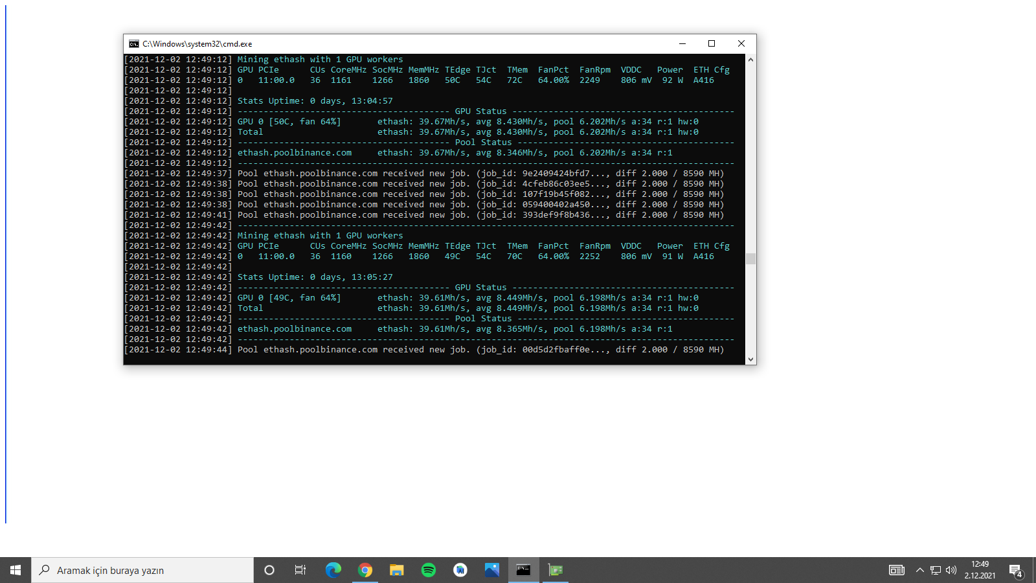Click the console scrollbar down arrow
Image resolution: width=1036 pixels, height=583 pixels.
click(x=750, y=360)
